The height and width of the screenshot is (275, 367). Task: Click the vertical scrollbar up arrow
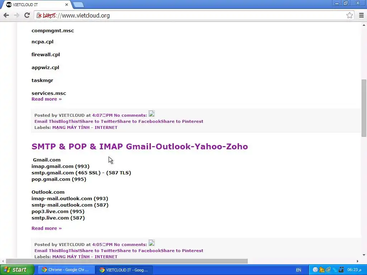tap(364, 25)
